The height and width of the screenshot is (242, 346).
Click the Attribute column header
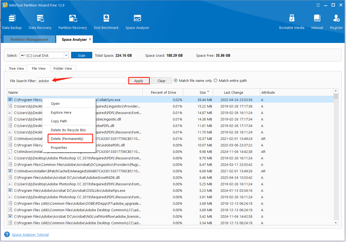point(297,92)
